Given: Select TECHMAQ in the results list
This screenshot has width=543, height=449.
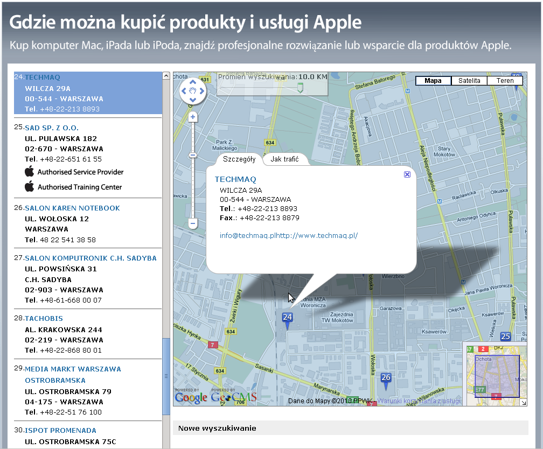Looking at the screenshot, I should (x=42, y=78).
